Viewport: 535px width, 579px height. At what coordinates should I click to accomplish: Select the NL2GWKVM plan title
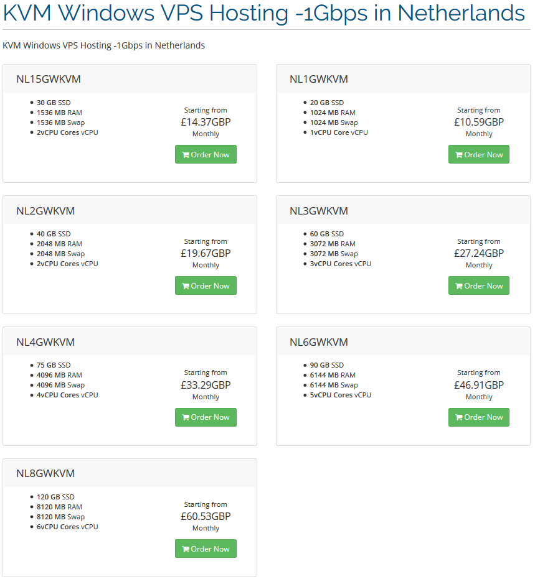click(x=45, y=211)
